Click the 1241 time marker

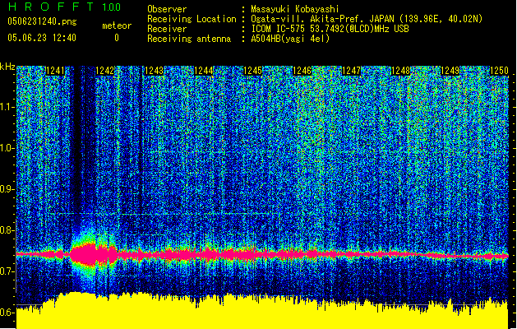57,72
